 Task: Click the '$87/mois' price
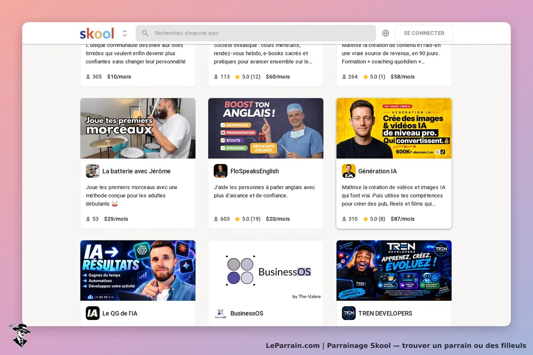403,219
